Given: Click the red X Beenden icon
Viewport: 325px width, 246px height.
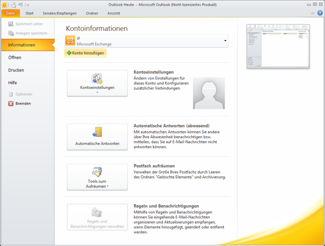Looking at the screenshot, I should point(11,104).
